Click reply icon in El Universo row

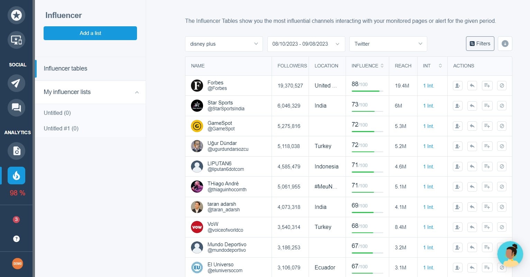pyautogui.click(x=472, y=267)
